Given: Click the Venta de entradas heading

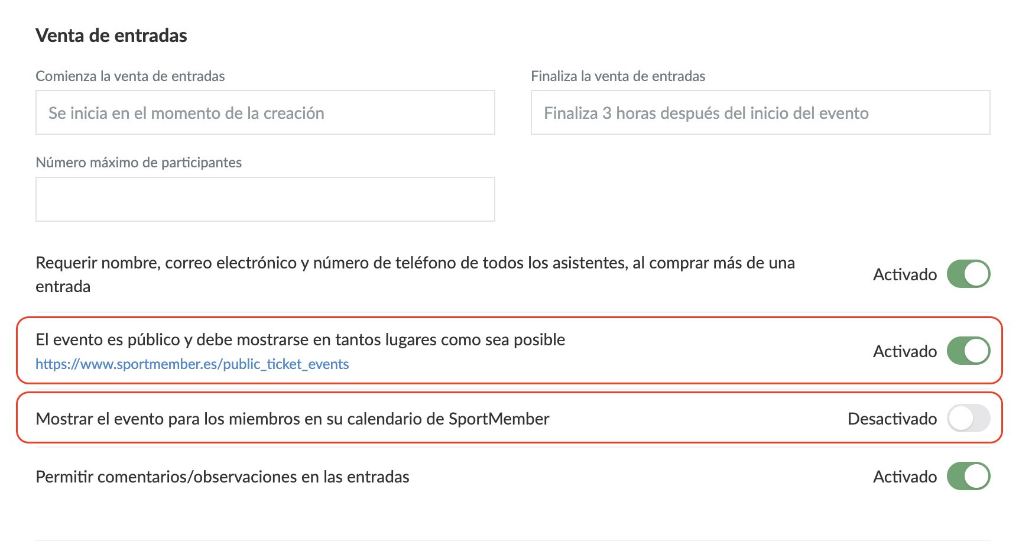Looking at the screenshot, I should (111, 35).
